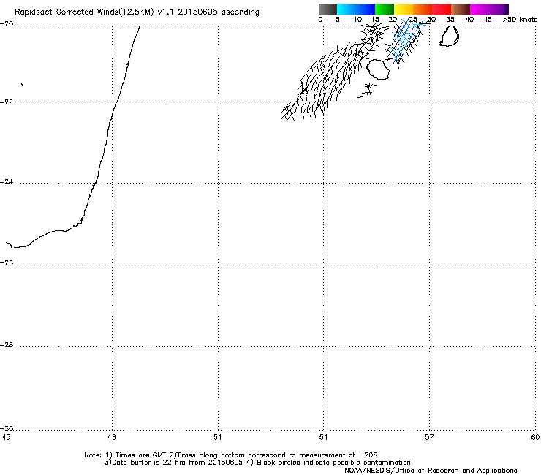The height and width of the screenshot is (475, 541).
Task: Click the '57' longitude axis label
Action: click(x=429, y=438)
